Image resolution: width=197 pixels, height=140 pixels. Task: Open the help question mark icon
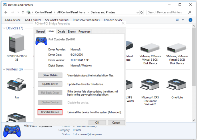pos(190,20)
